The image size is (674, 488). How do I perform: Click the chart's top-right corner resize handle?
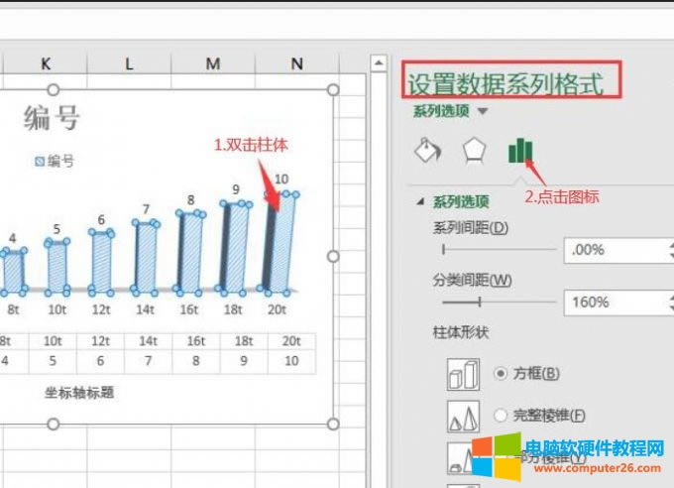click(332, 90)
